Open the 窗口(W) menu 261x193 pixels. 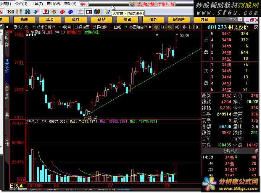[x=54, y=4]
